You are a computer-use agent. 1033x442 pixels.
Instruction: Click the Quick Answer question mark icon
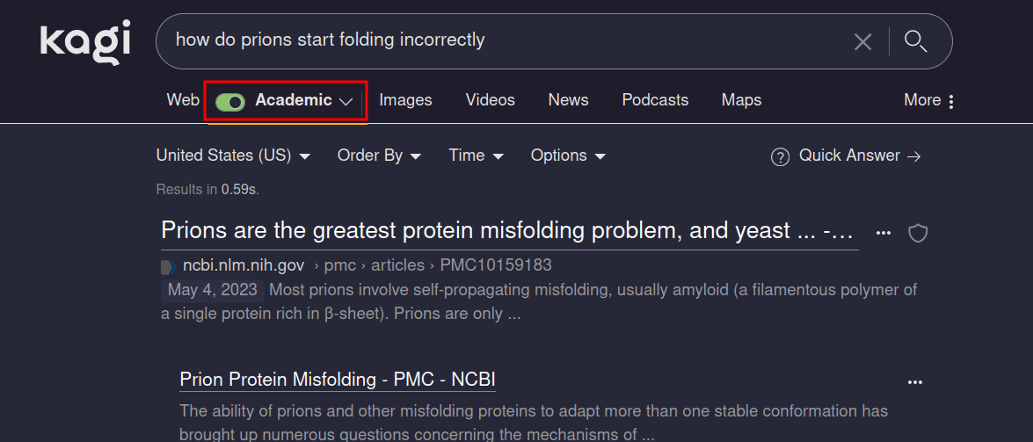[780, 156]
